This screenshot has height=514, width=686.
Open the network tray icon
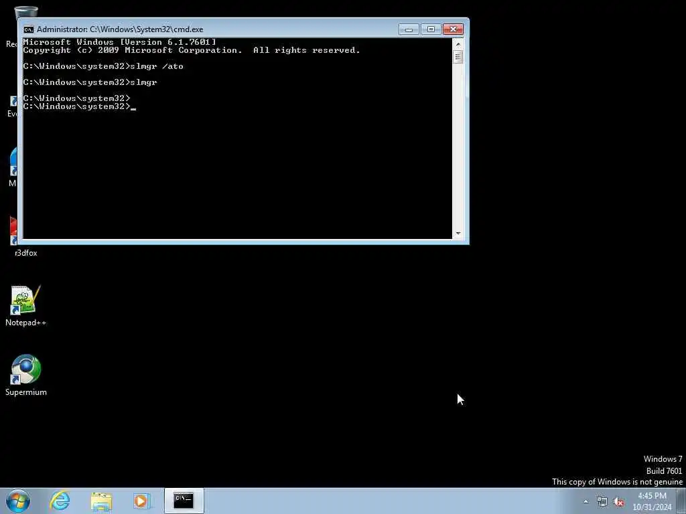602,502
